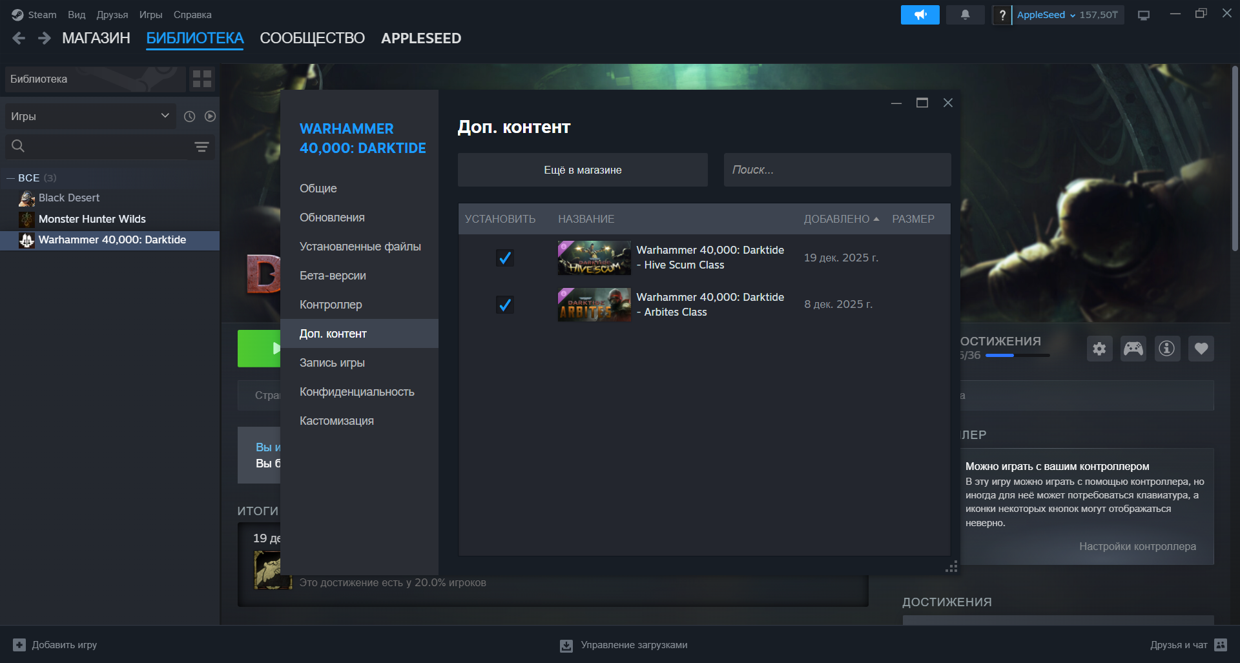Open the Игры category dropdown
This screenshot has height=663, width=1240.
(x=90, y=116)
